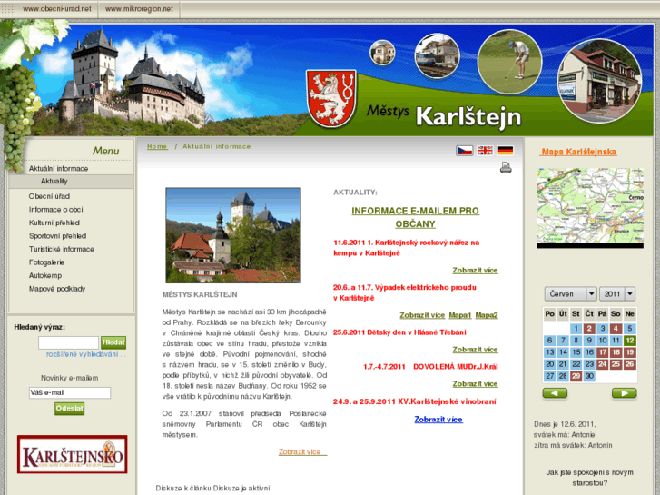Click the Odeslat newsletter button

(70, 408)
